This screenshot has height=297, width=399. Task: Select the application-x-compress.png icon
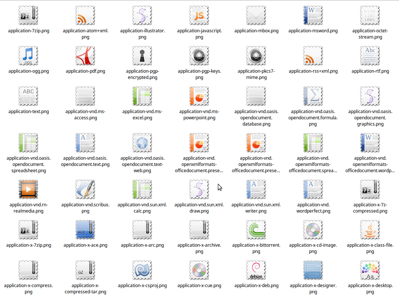(28, 270)
